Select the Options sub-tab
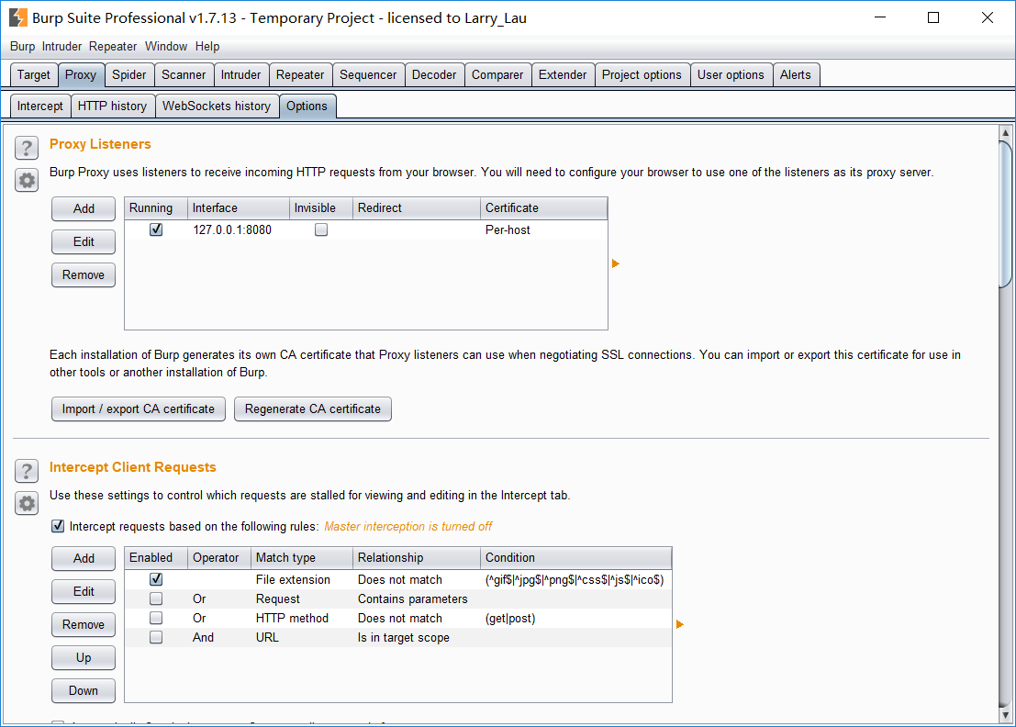Screen dimensions: 1016x727 pyautogui.click(x=307, y=106)
